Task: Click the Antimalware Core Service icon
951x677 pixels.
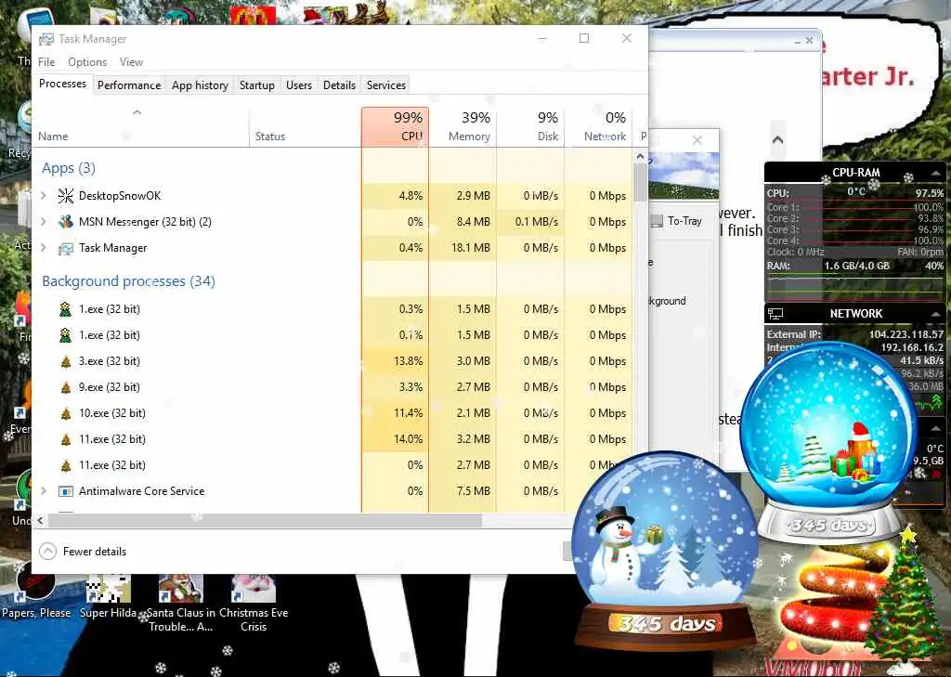Action: click(66, 491)
